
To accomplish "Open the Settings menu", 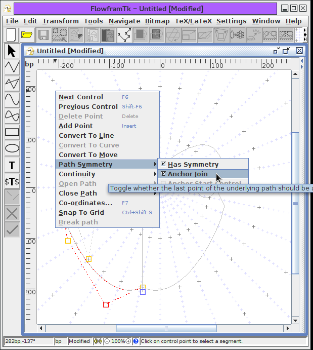I will click(232, 21).
